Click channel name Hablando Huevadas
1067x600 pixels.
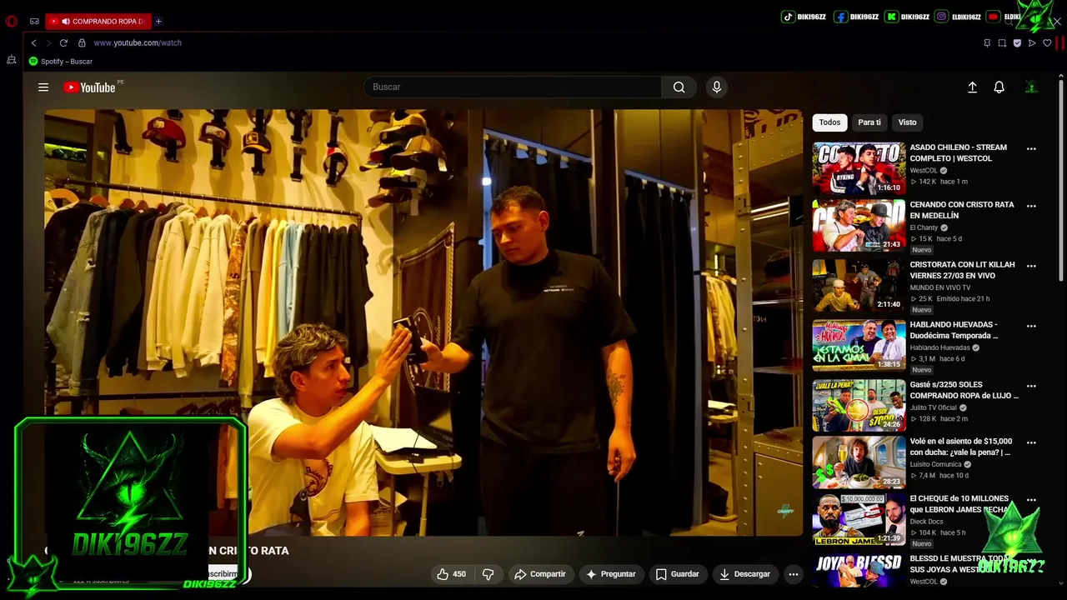point(939,347)
